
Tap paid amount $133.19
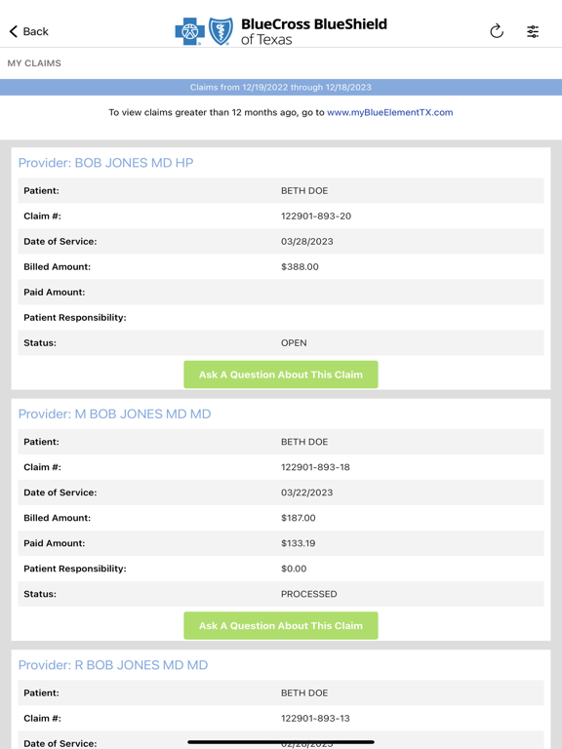click(299, 543)
